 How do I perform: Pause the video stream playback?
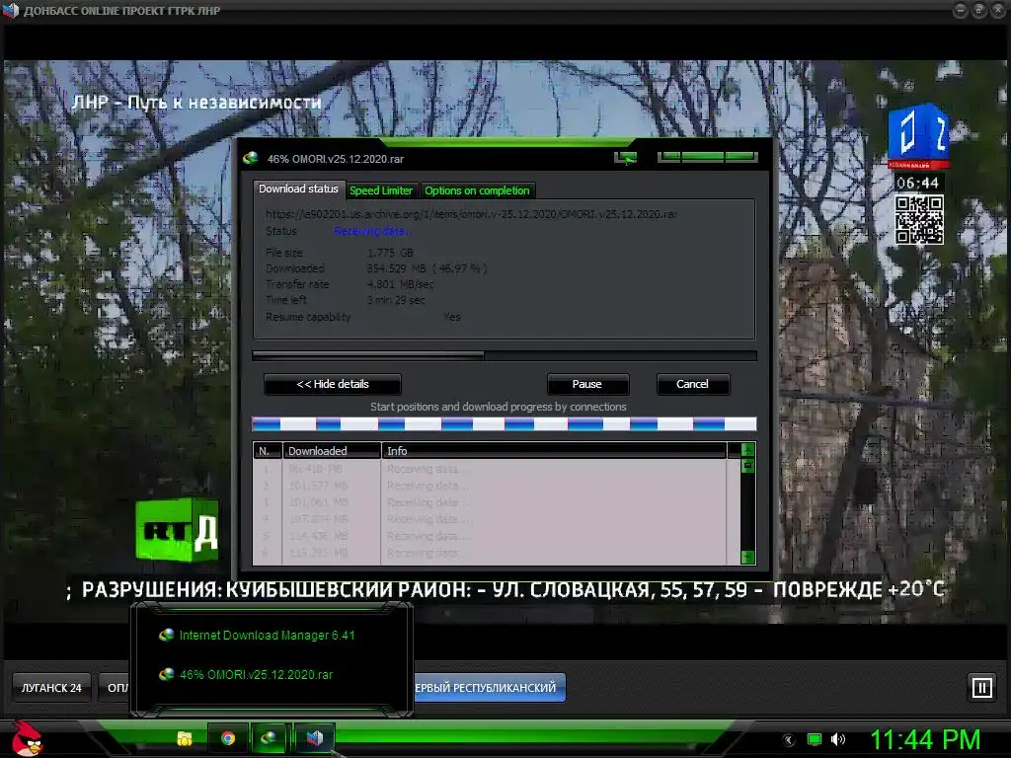pyautogui.click(x=982, y=687)
